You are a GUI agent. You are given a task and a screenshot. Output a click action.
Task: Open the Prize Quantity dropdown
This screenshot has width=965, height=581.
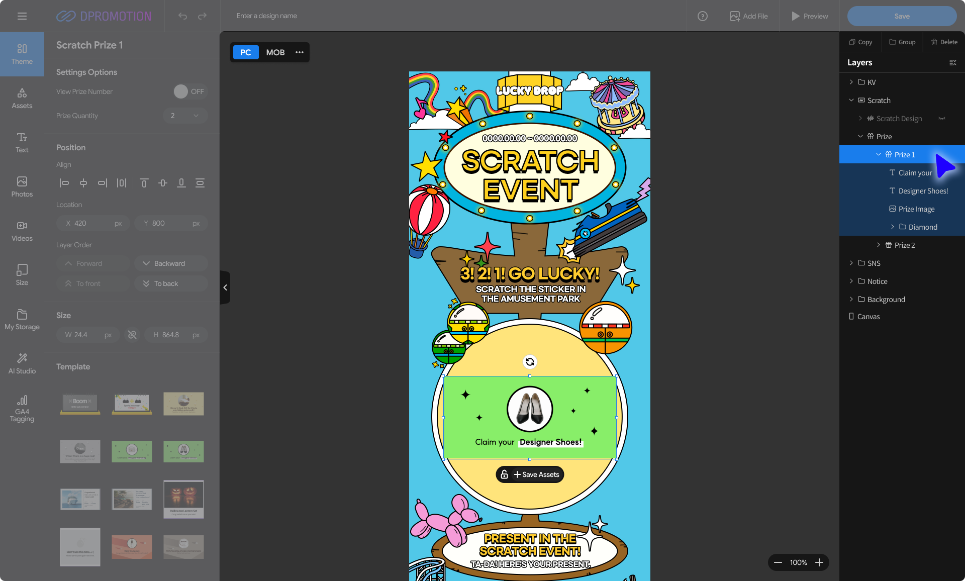click(185, 116)
